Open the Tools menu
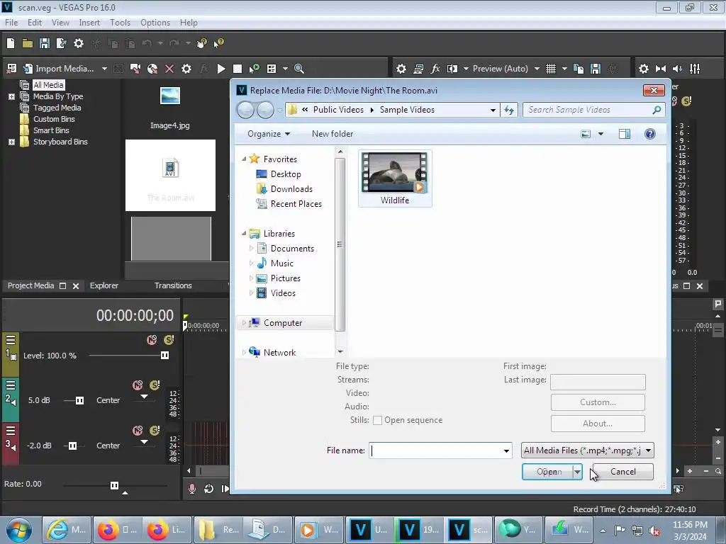This screenshot has width=726, height=544. tap(120, 22)
